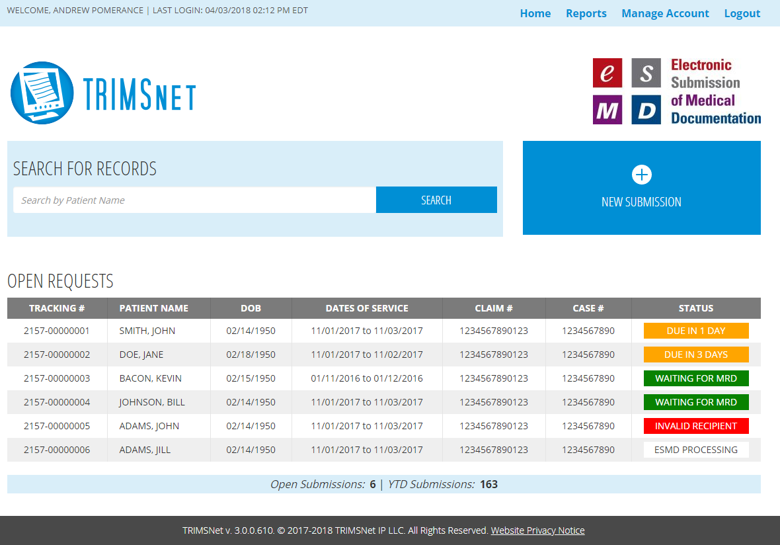Click WAITING FOR MRD status for Kevin Bacon
Image resolution: width=780 pixels, height=545 pixels.
pos(695,378)
